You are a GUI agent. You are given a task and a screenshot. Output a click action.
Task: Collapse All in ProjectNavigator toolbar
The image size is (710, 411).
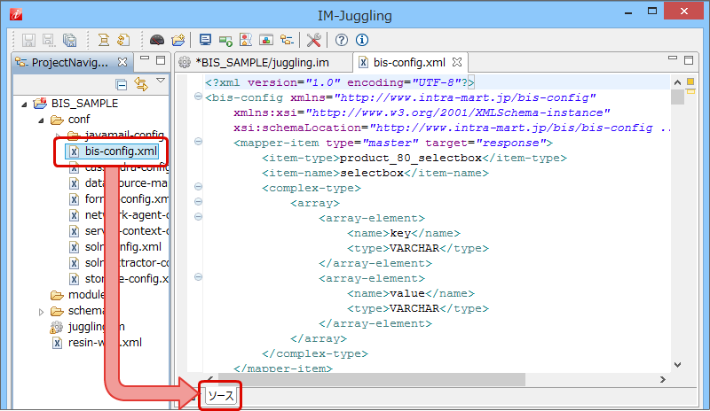coord(121,84)
